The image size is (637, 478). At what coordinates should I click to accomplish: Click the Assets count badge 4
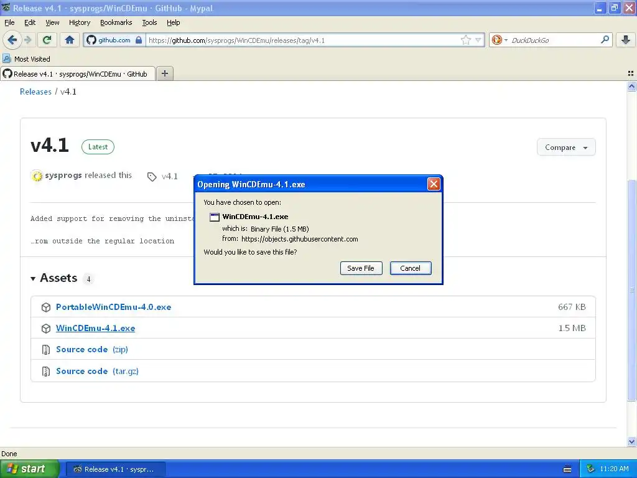coord(88,279)
